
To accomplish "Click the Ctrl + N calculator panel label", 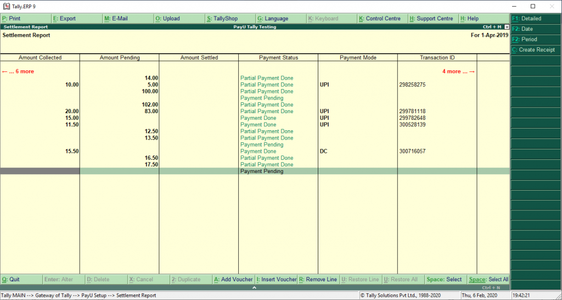I will click(491, 288).
